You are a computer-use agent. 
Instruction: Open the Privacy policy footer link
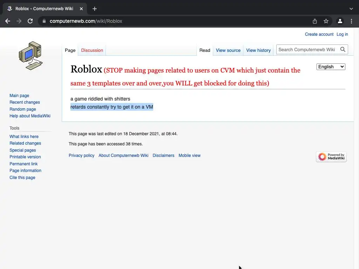(x=81, y=156)
